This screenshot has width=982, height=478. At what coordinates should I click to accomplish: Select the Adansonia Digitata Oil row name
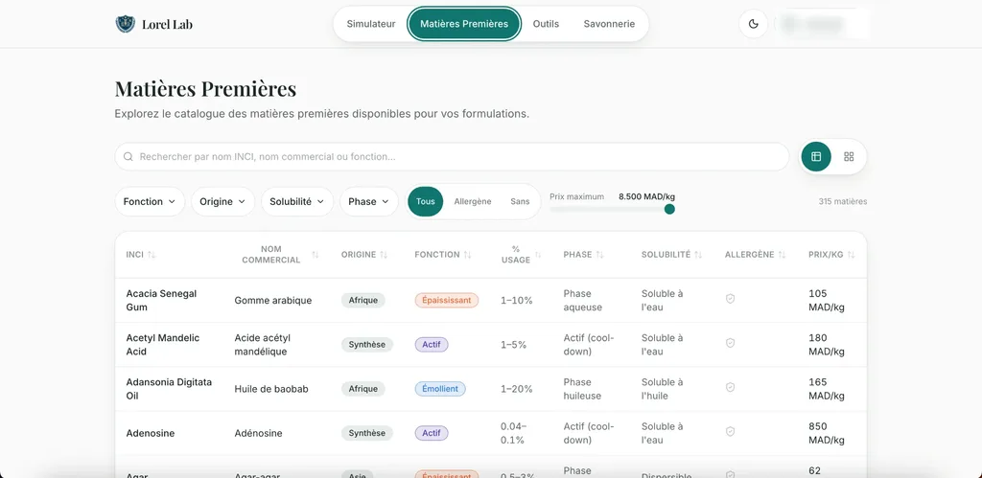169,389
